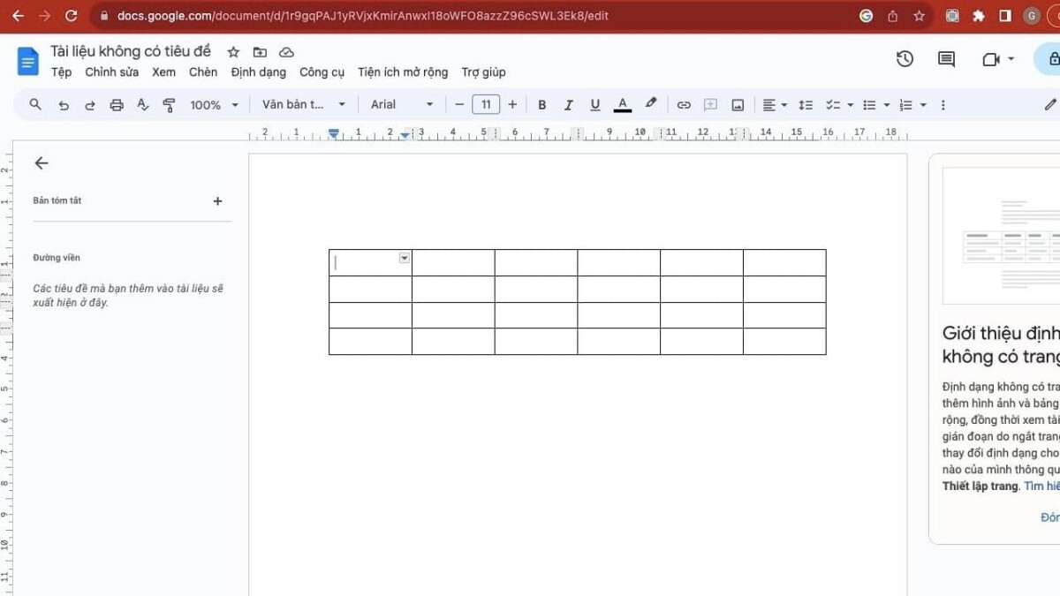
Task: Toggle underline formatting
Action: (x=595, y=105)
